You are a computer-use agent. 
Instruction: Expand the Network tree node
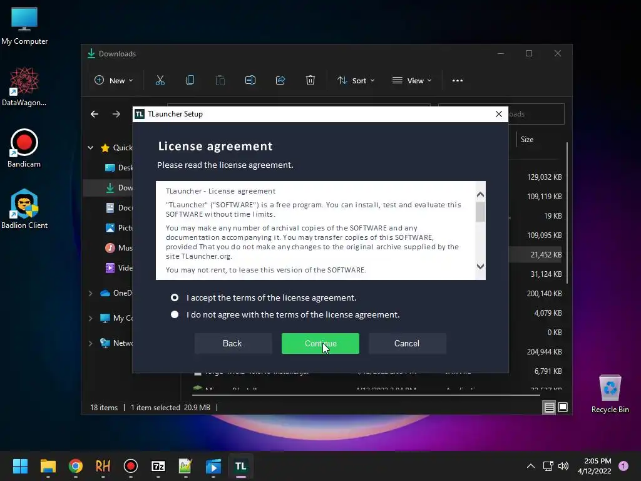(90, 343)
